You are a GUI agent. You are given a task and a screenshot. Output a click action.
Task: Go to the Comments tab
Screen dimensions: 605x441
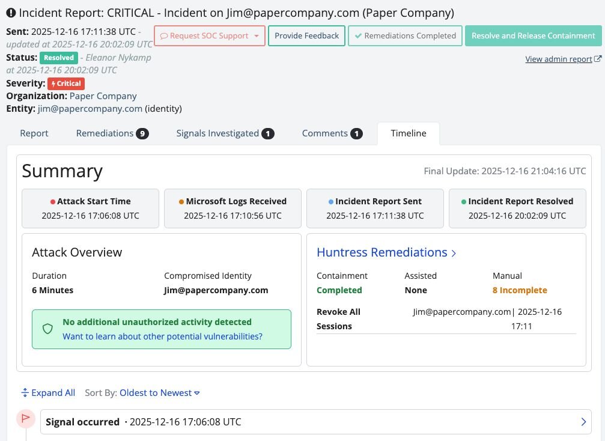coord(332,133)
